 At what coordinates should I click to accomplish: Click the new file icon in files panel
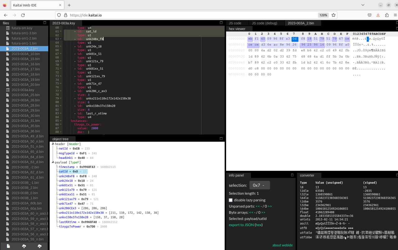pyautogui.click(x=8, y=246)
